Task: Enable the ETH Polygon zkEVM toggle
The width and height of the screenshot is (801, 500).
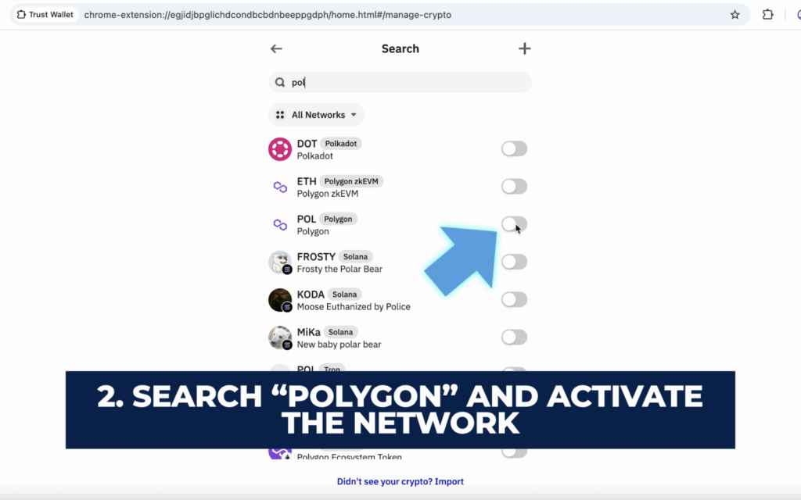Action: [x=514, y=187]
